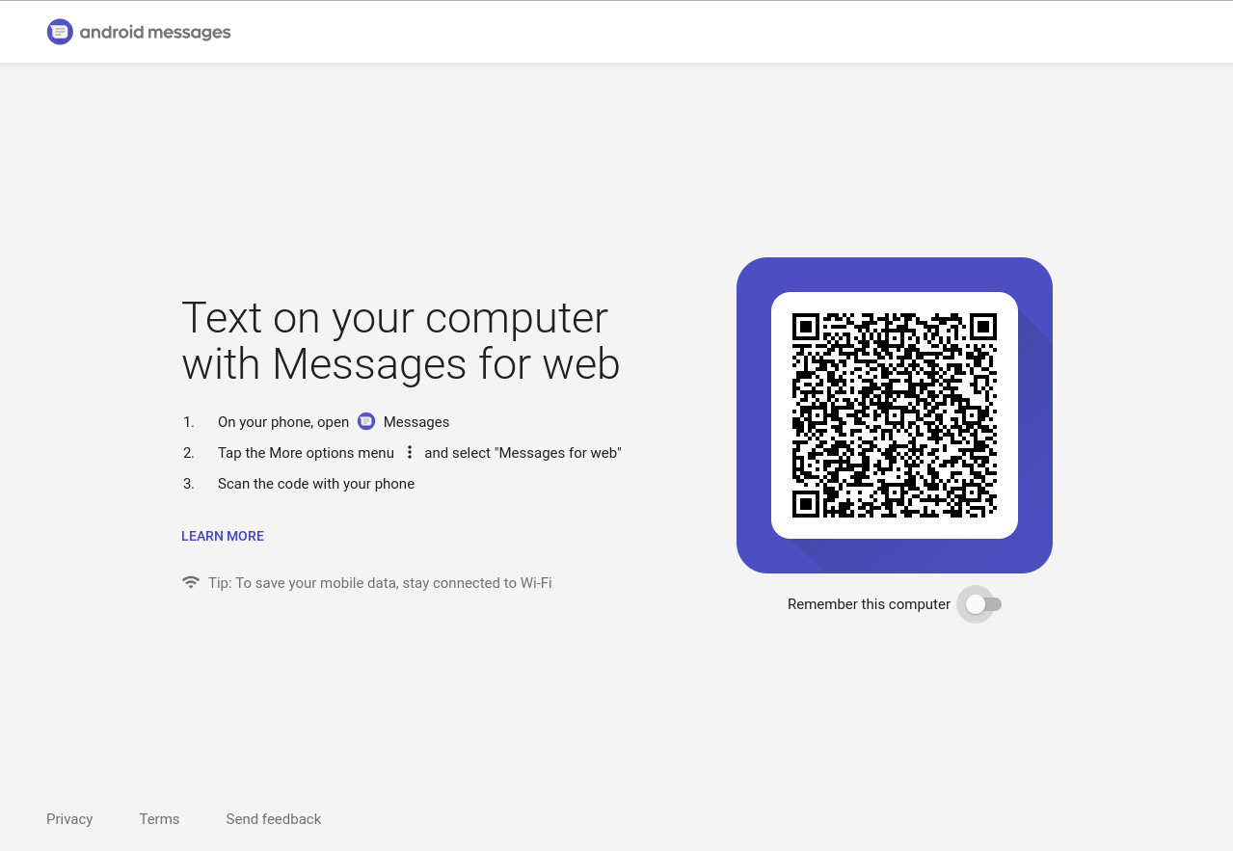Enable the Remember this computer toggle

pos(983,604)
